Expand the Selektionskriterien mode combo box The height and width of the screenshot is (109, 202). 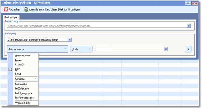click(x=69, y=40)
